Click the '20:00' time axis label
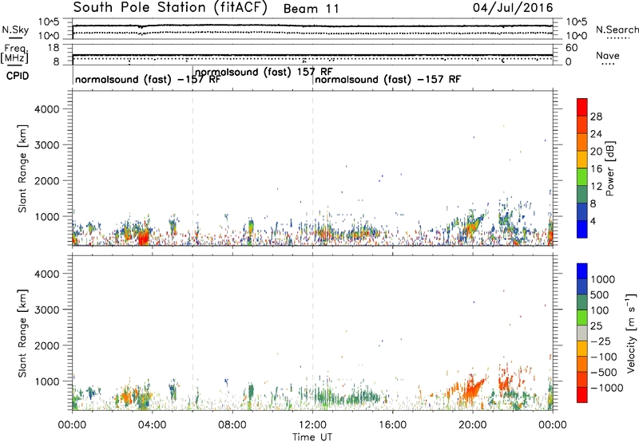Viewport: 639px width, 442px height. [x=473, y=424]
